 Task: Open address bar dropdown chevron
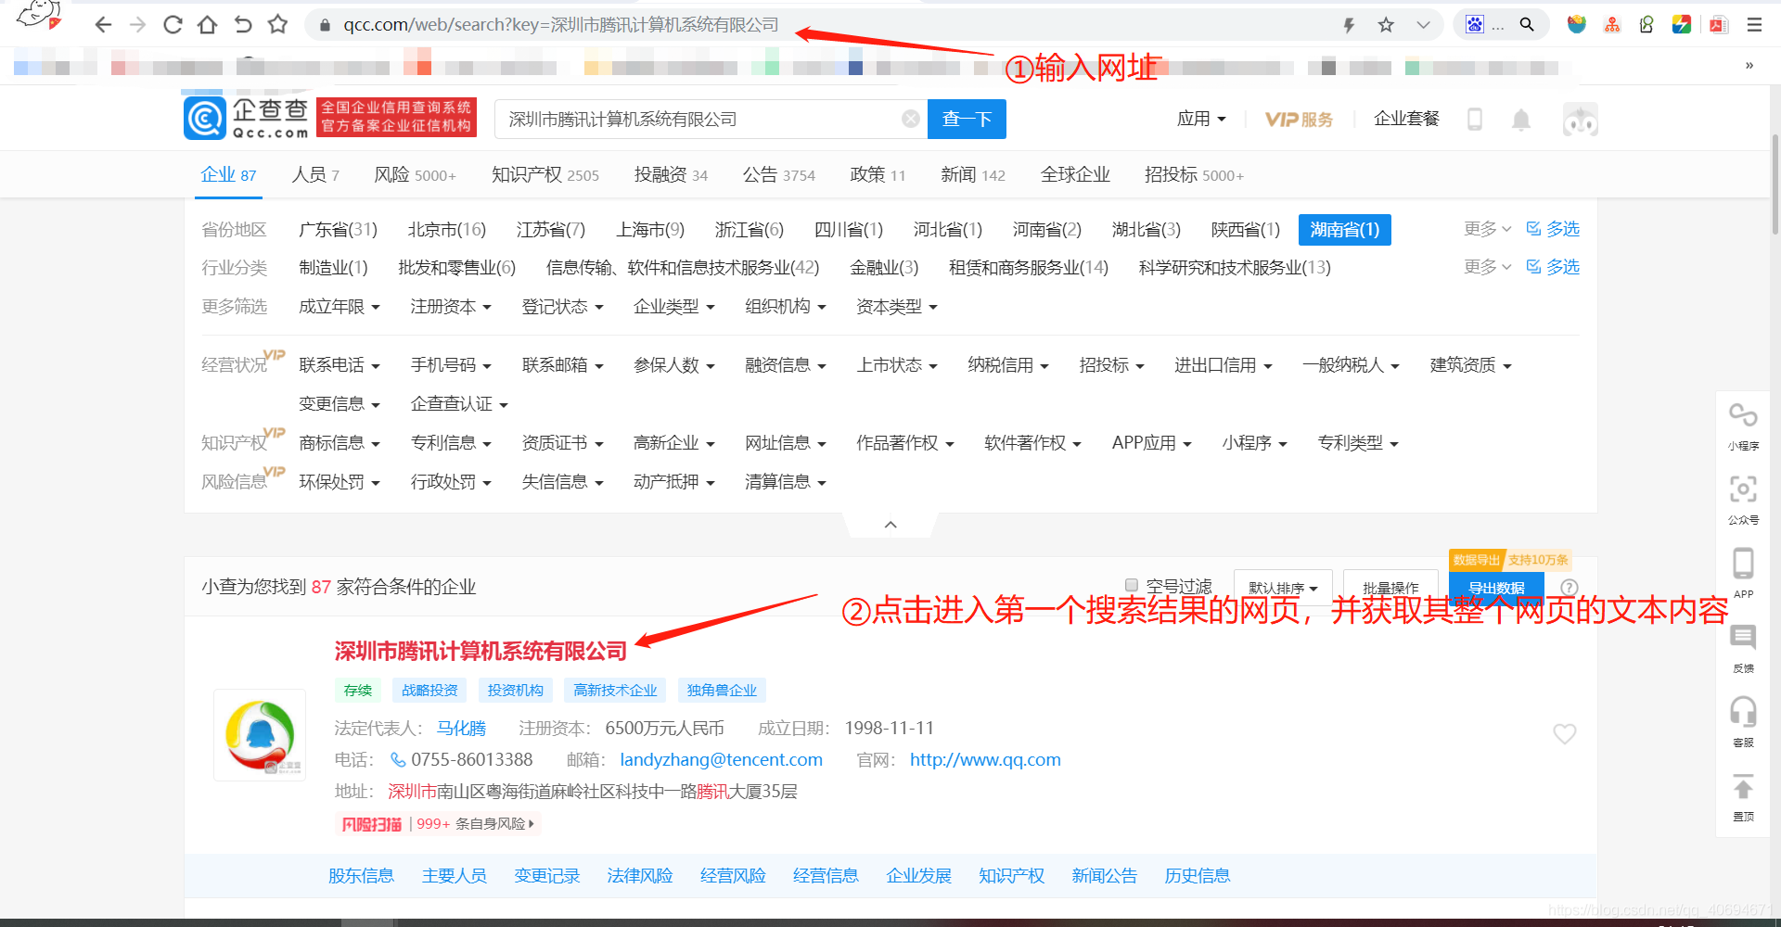click(1423, 25)
